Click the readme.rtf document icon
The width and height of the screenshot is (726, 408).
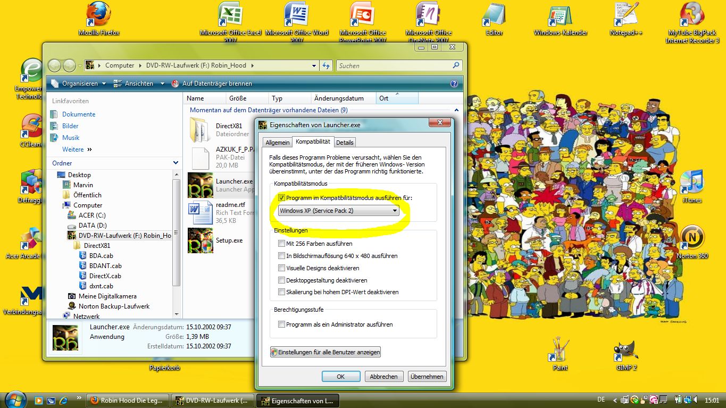coord(201,213)
